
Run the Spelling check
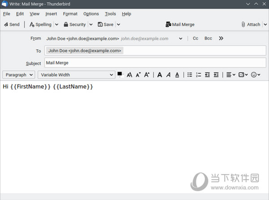(40, 25)
